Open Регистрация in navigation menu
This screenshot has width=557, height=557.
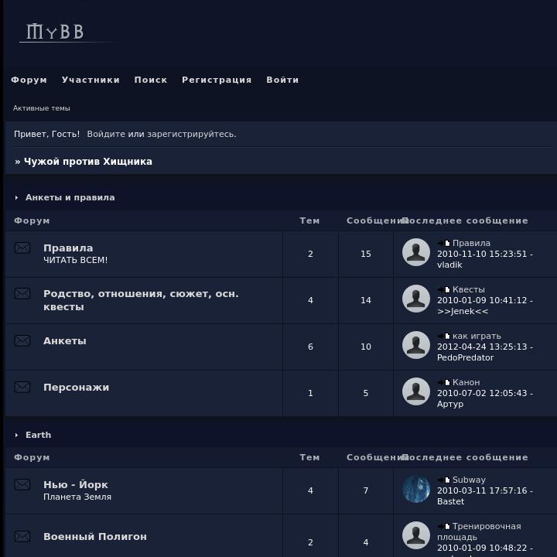[217, 80]
